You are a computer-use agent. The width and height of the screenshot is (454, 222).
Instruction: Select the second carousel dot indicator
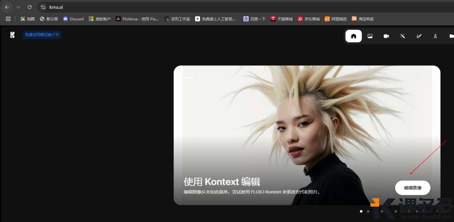[368, 211]
